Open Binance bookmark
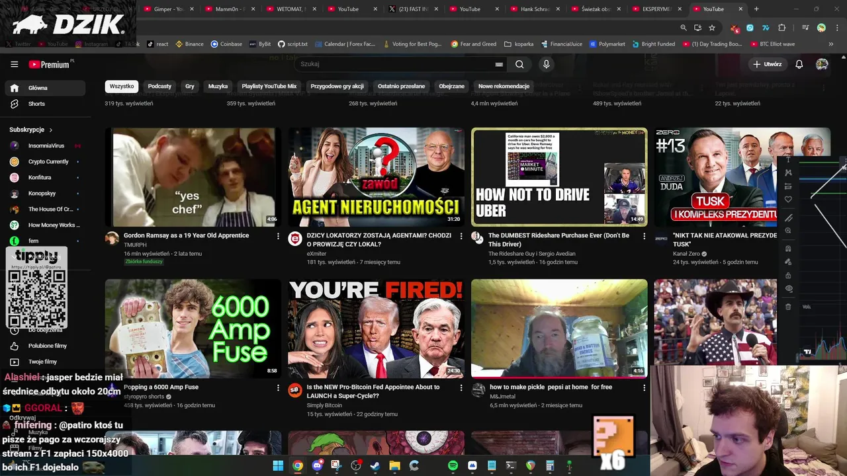This screenshot has width=847, height=476. click(189, 44)
